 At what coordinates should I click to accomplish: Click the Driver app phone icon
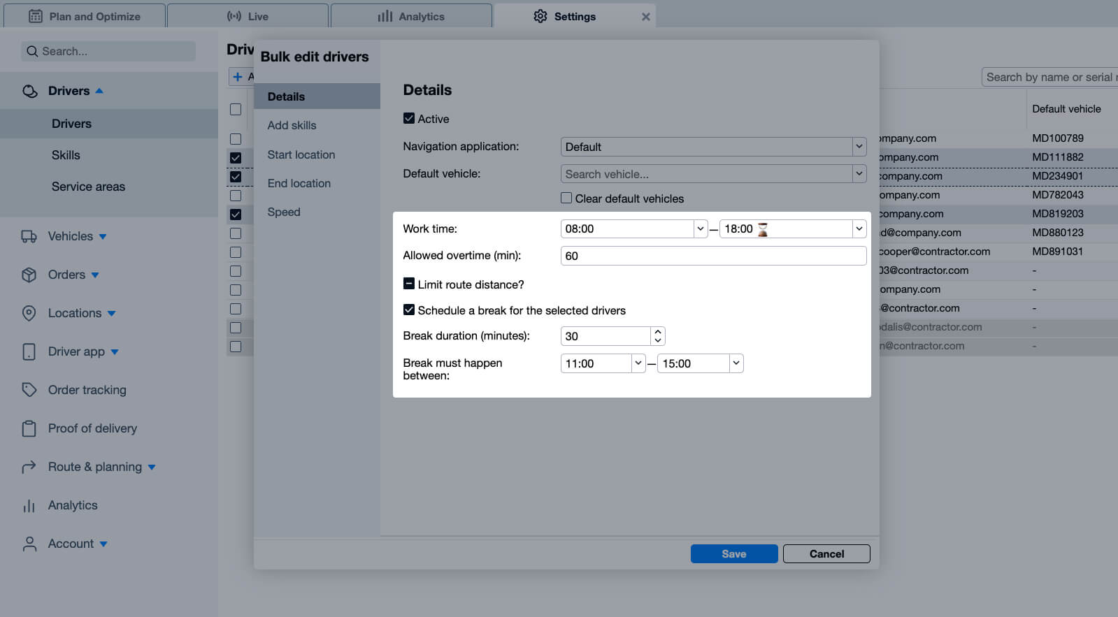(29, 352)
